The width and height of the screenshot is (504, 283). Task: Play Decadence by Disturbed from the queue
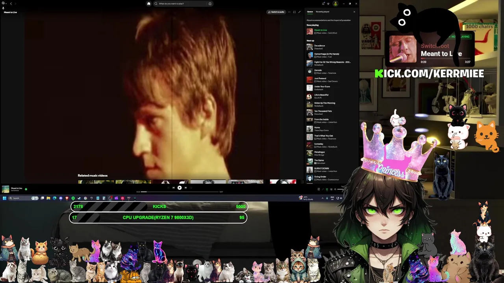click(330, 47)
